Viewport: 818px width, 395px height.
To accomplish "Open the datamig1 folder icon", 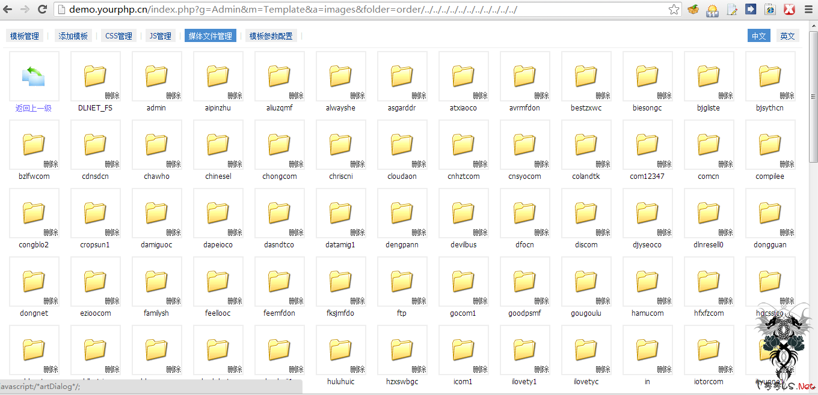I will click(340, 213).
